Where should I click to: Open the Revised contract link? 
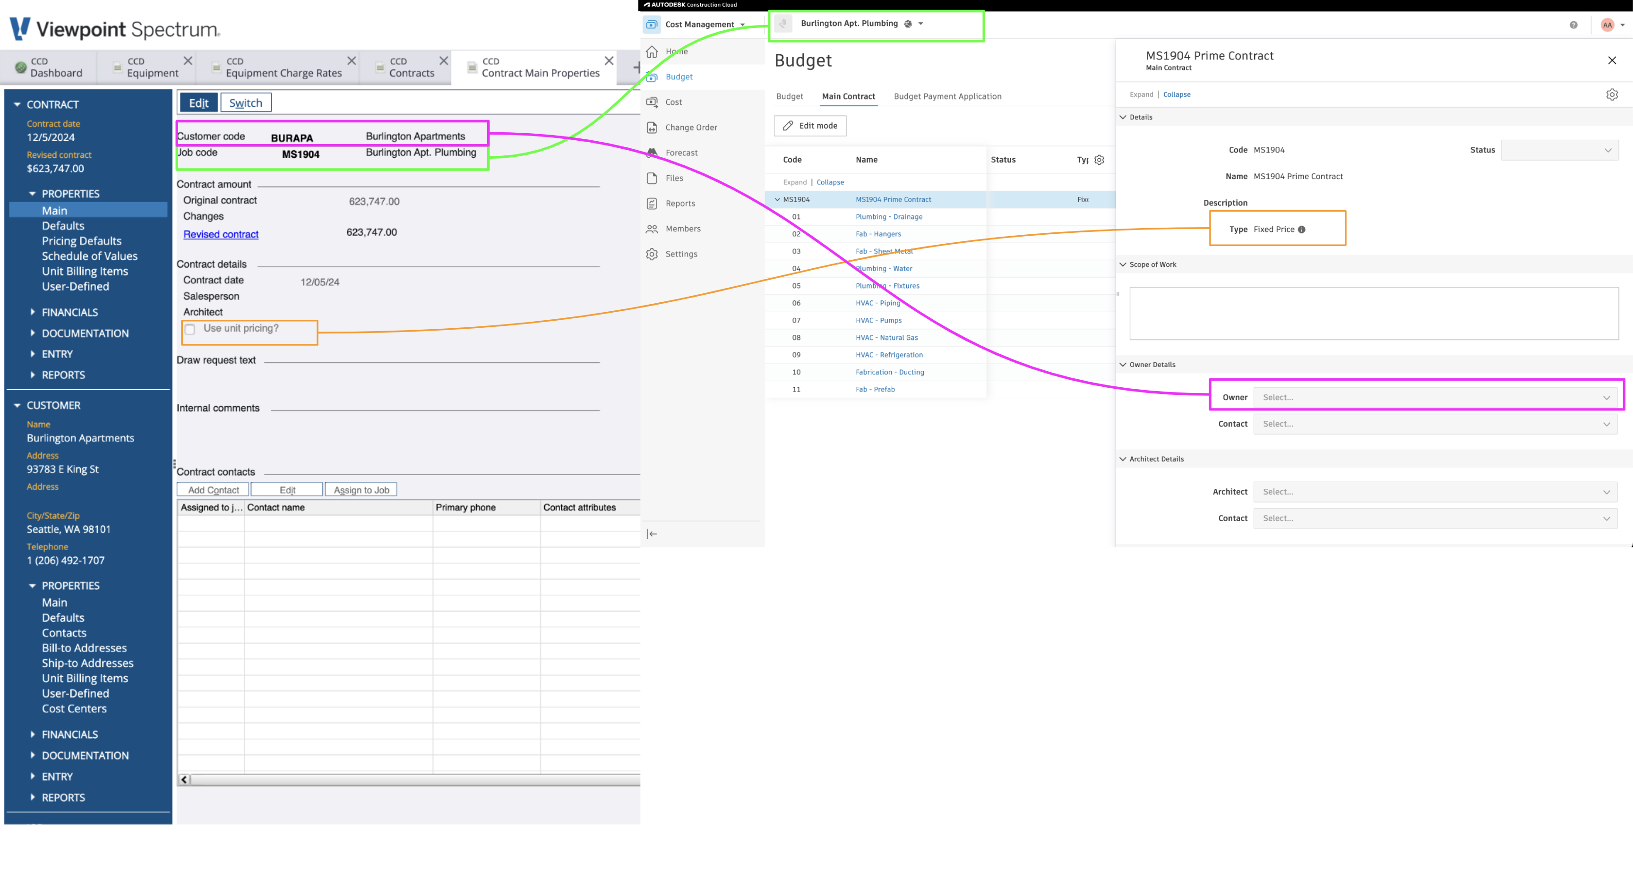tap(221, 234)
